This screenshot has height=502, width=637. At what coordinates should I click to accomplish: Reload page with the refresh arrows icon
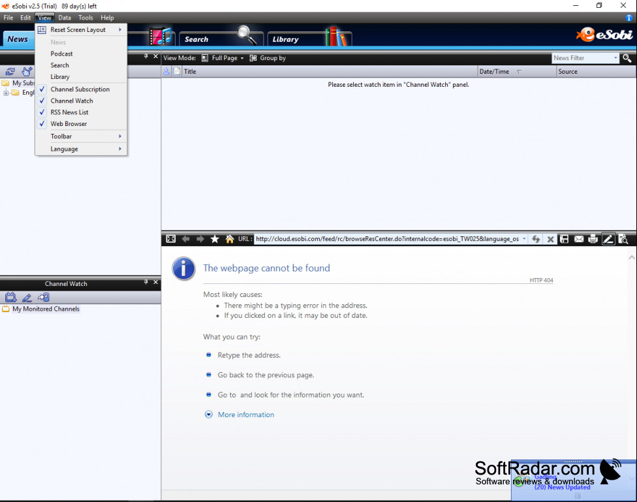pos(536,239)
